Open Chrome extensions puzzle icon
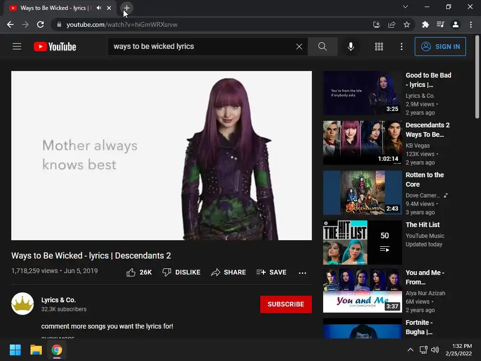The width and height of the screenshot is (481, 361). [425, 24]
